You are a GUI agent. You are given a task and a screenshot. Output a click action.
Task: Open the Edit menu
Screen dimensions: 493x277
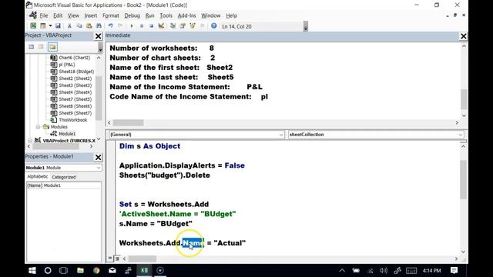[x=58, y=15]
